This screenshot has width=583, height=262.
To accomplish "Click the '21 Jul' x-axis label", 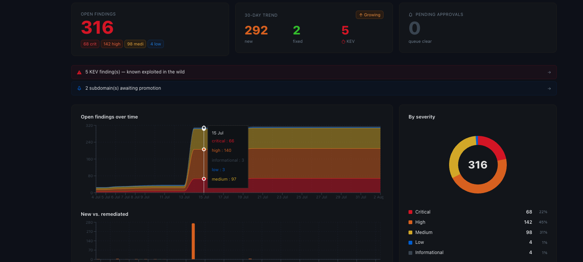I will 262,197.
